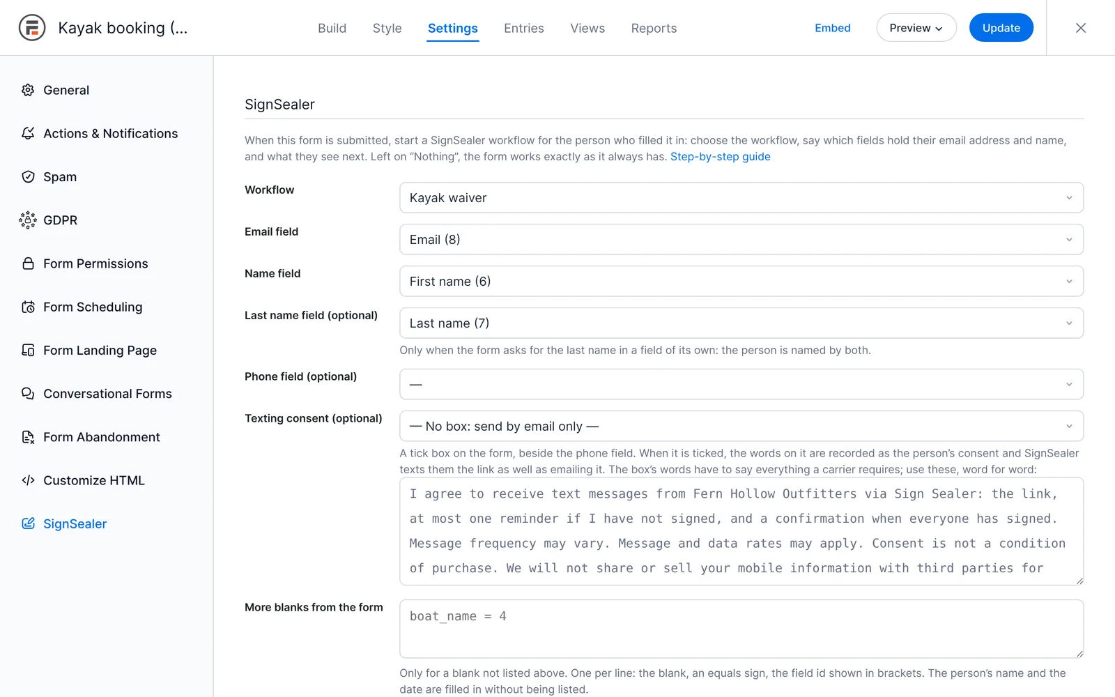This screenshot has height=697, width=1115.
Task: Close the form settings editor
Action: [x=1081, y=28]
